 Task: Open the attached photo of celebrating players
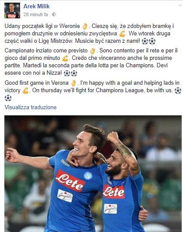(x=93, y=174)
